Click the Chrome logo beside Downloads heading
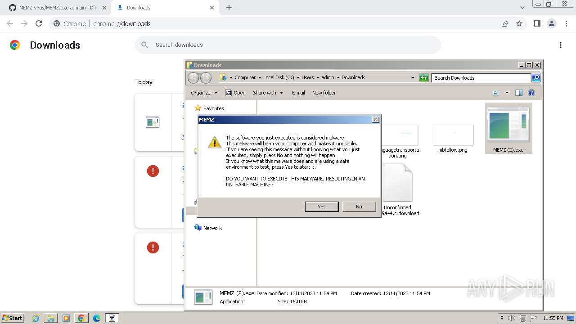The width and height of the screenshot is (576, 324). tap(15, 45)
